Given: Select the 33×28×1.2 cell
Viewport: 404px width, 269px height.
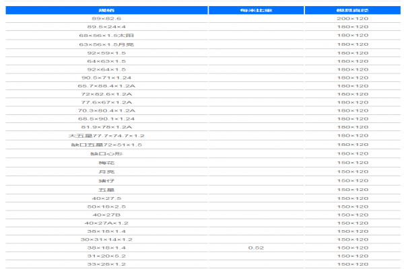Looking at the screenshot, I should tap(106, 264).
